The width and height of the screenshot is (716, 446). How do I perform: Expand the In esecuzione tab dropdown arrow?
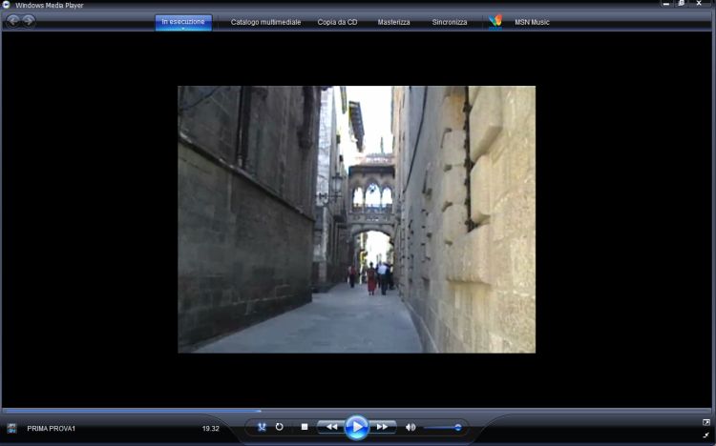coord(183,29)
